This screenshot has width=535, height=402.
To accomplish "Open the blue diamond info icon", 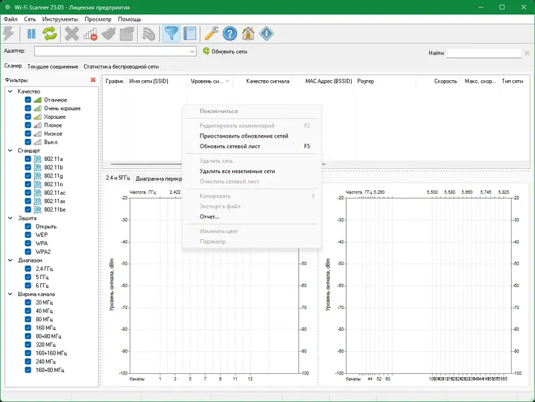I will point(266,33).
